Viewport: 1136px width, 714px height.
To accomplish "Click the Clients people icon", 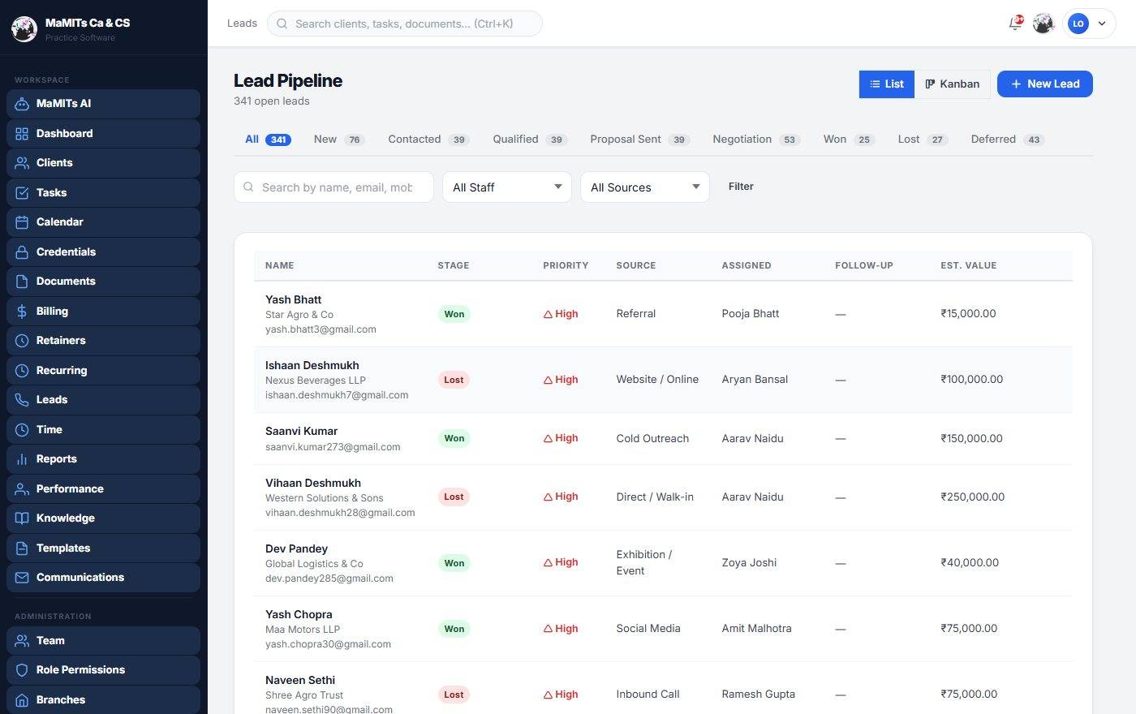I will pos(22,163).
